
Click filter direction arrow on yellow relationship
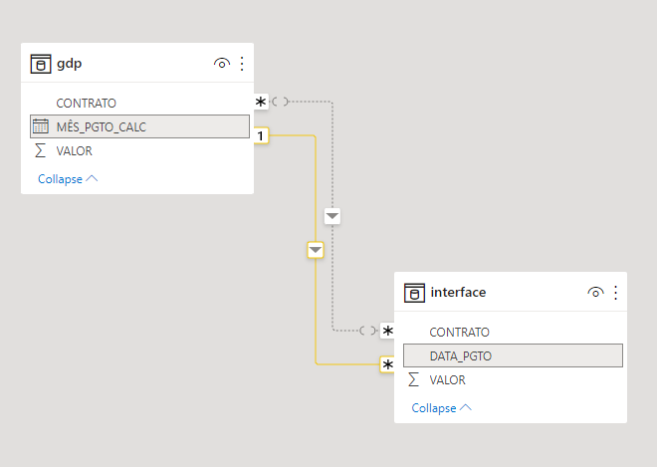coord(316,250)
